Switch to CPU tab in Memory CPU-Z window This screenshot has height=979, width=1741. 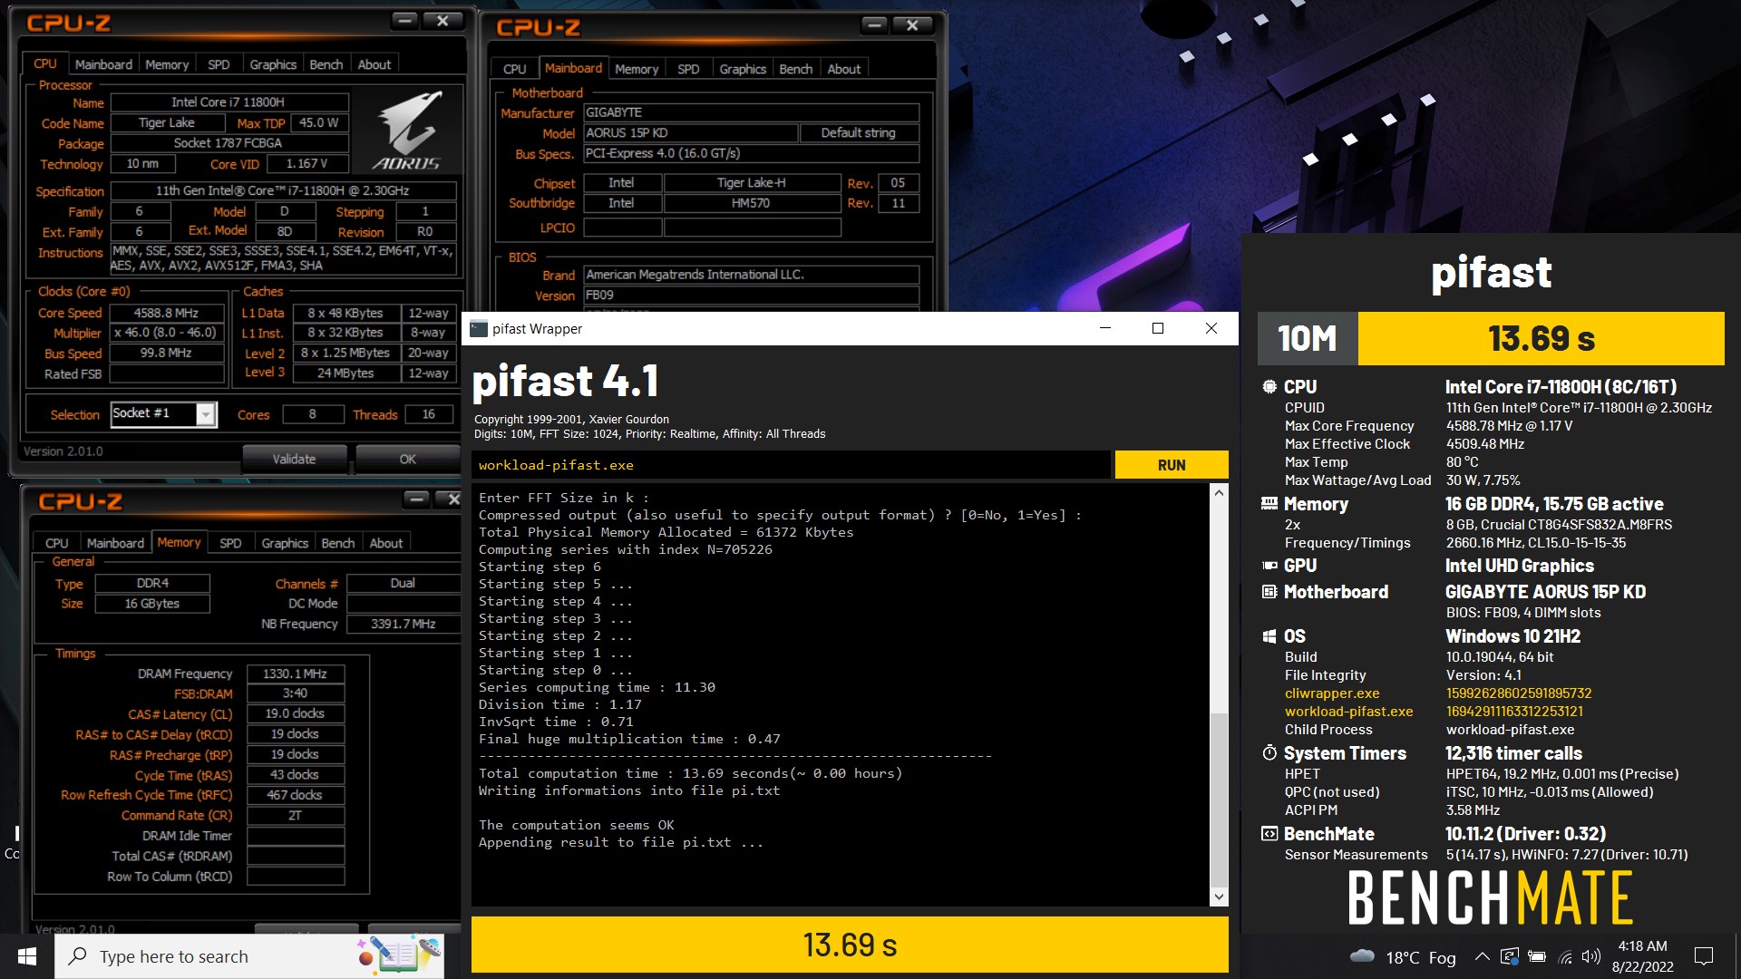pos(56,543)
